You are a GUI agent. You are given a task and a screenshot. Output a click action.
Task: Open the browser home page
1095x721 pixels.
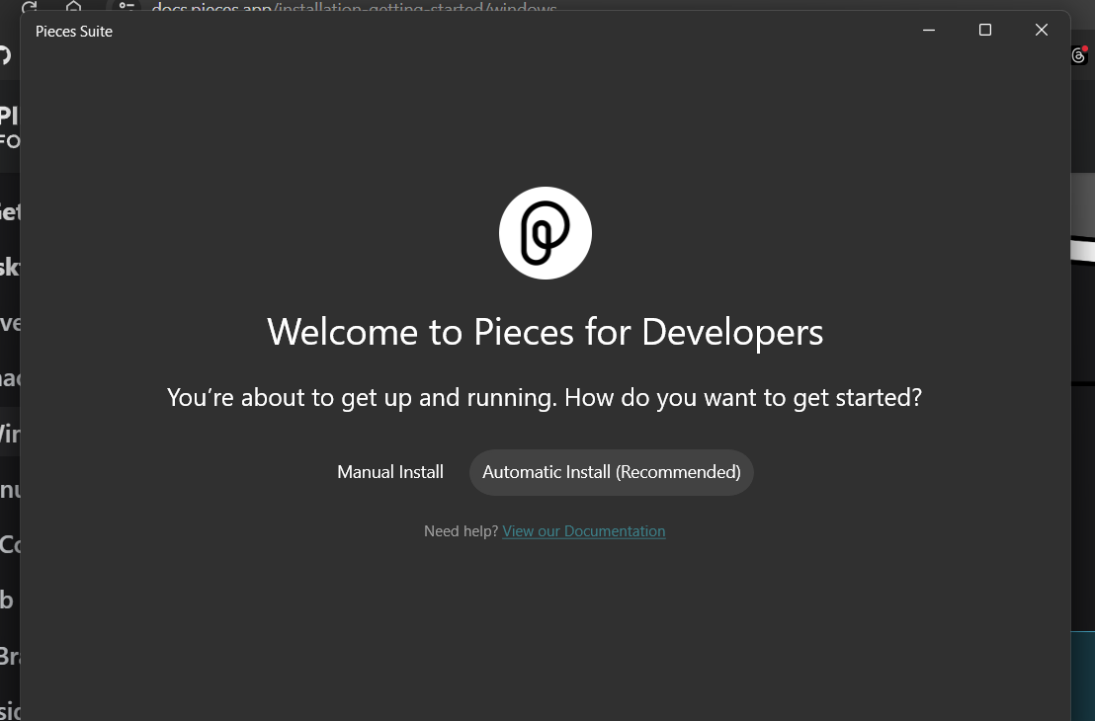(73, 6)
